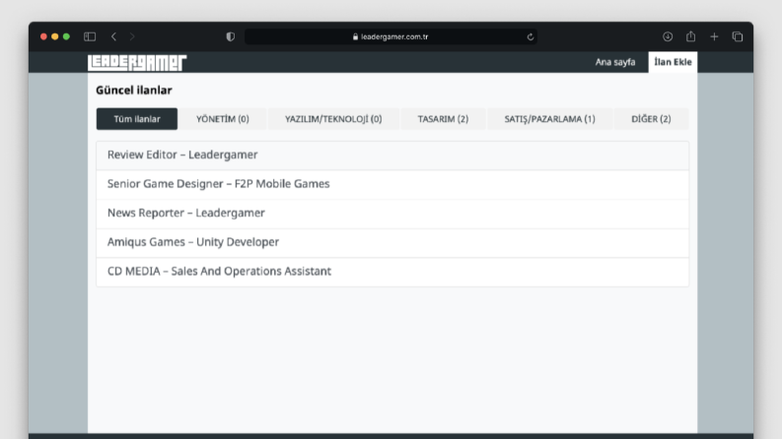Click the Leadergamer logo

pyautogui.click(x=137, y=62)
